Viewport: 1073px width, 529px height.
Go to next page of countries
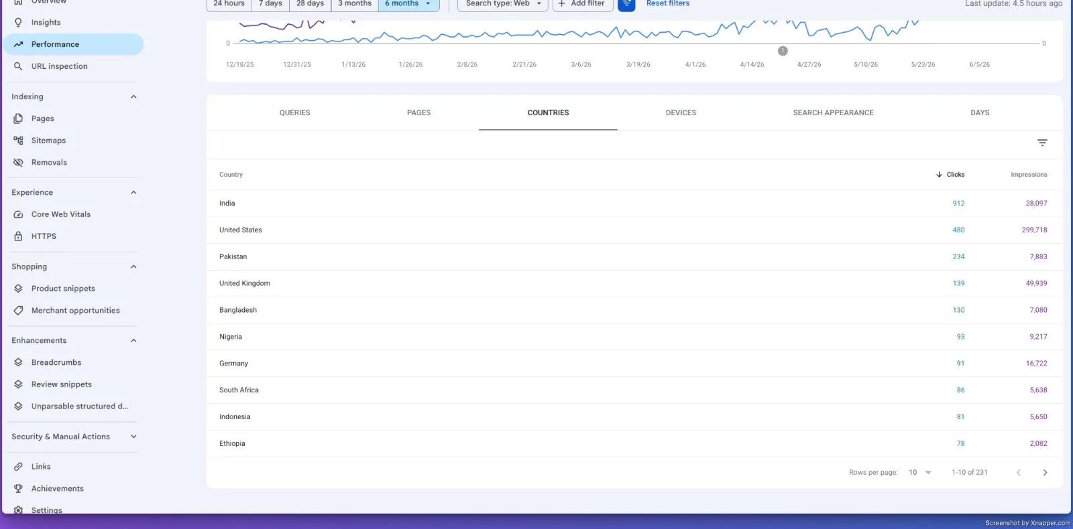click(1045, 473)
